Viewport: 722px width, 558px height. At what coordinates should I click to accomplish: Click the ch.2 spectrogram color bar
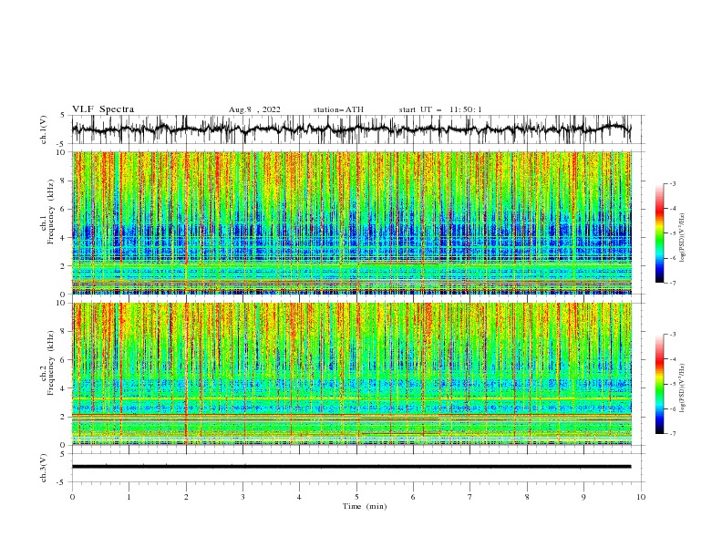point(659,384)
